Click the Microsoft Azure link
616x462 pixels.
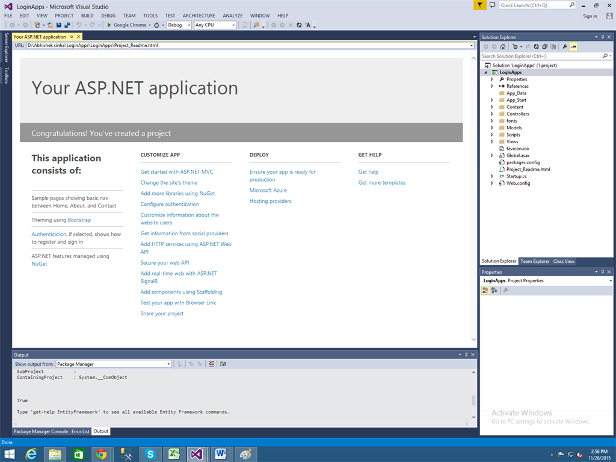[x=268, y=190]
